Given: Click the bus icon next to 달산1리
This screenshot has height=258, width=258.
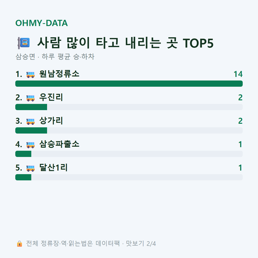Looking at the screenshot, I should click(x=30, y=168).
